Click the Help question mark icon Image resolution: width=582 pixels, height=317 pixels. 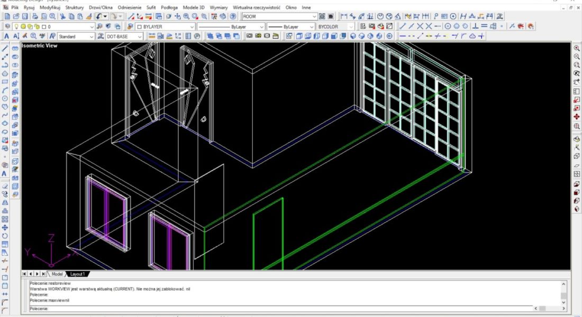coord(233,16)
